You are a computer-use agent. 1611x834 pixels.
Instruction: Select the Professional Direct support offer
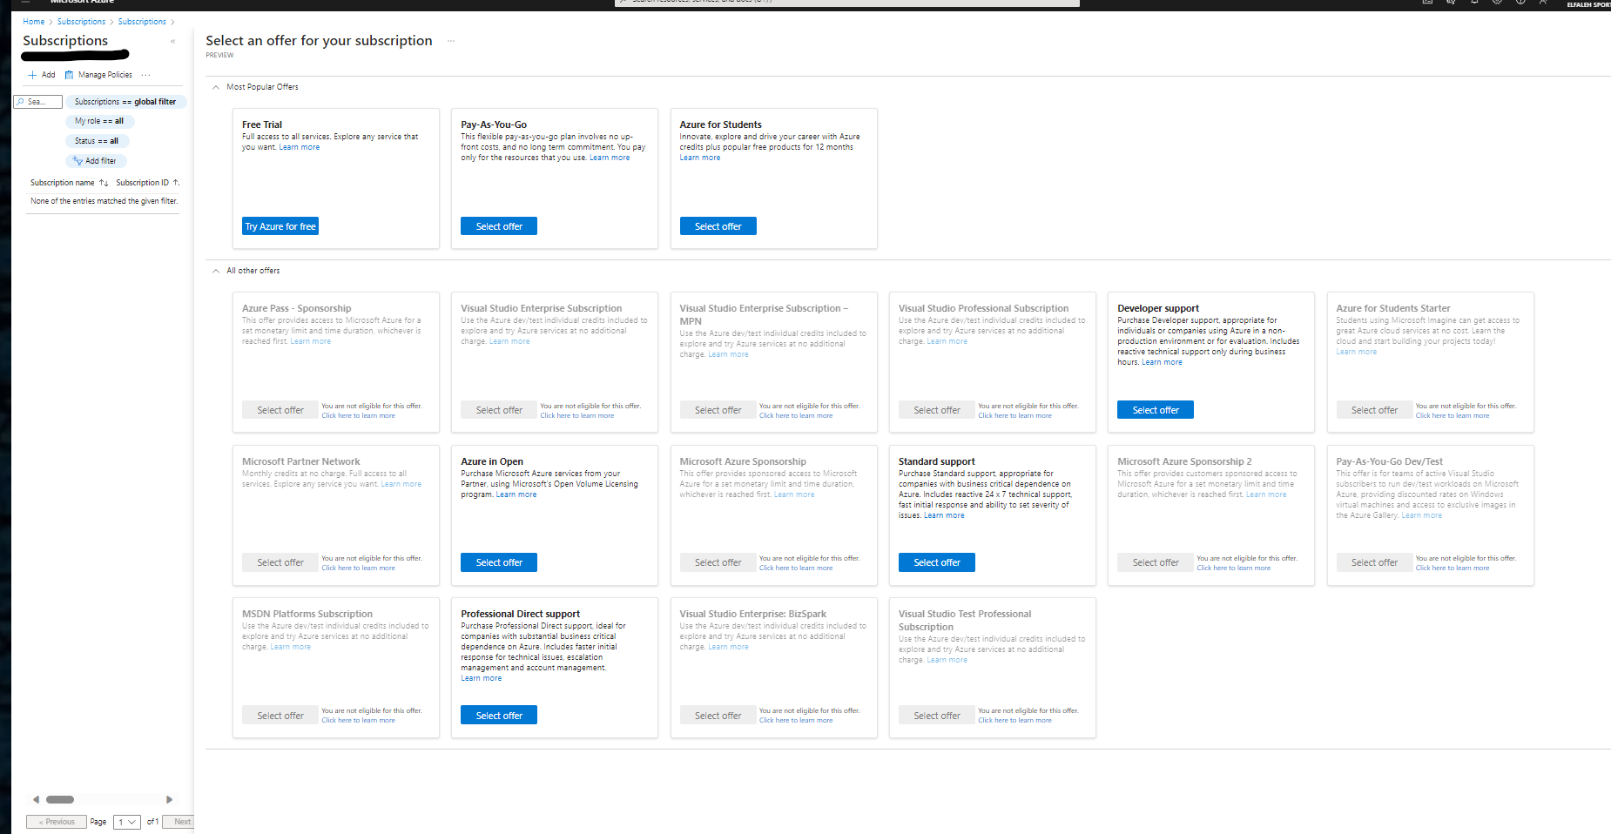(499, 716)
